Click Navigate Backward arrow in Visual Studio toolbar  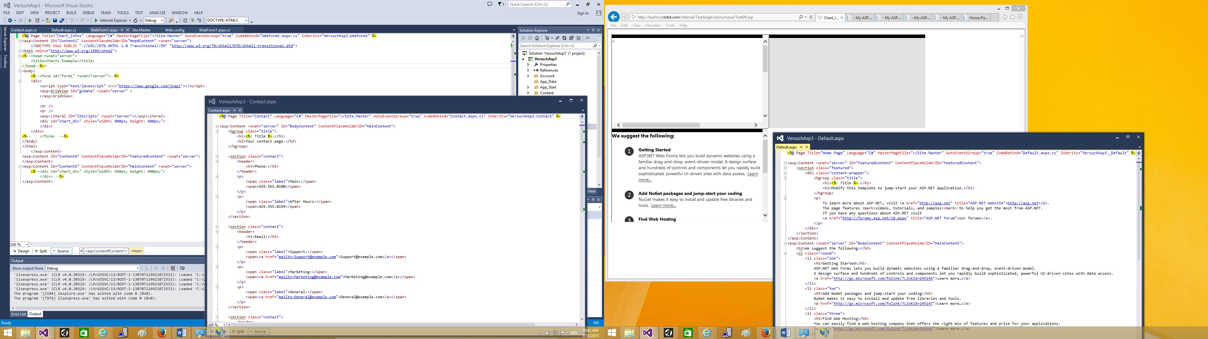[10, 21]
